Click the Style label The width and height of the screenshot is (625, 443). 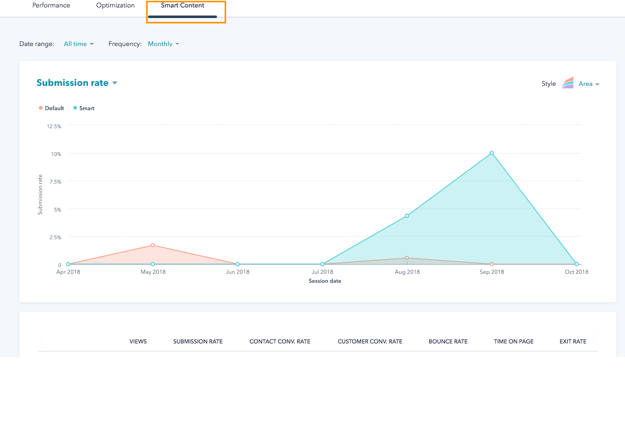click(x=548, y=84)
